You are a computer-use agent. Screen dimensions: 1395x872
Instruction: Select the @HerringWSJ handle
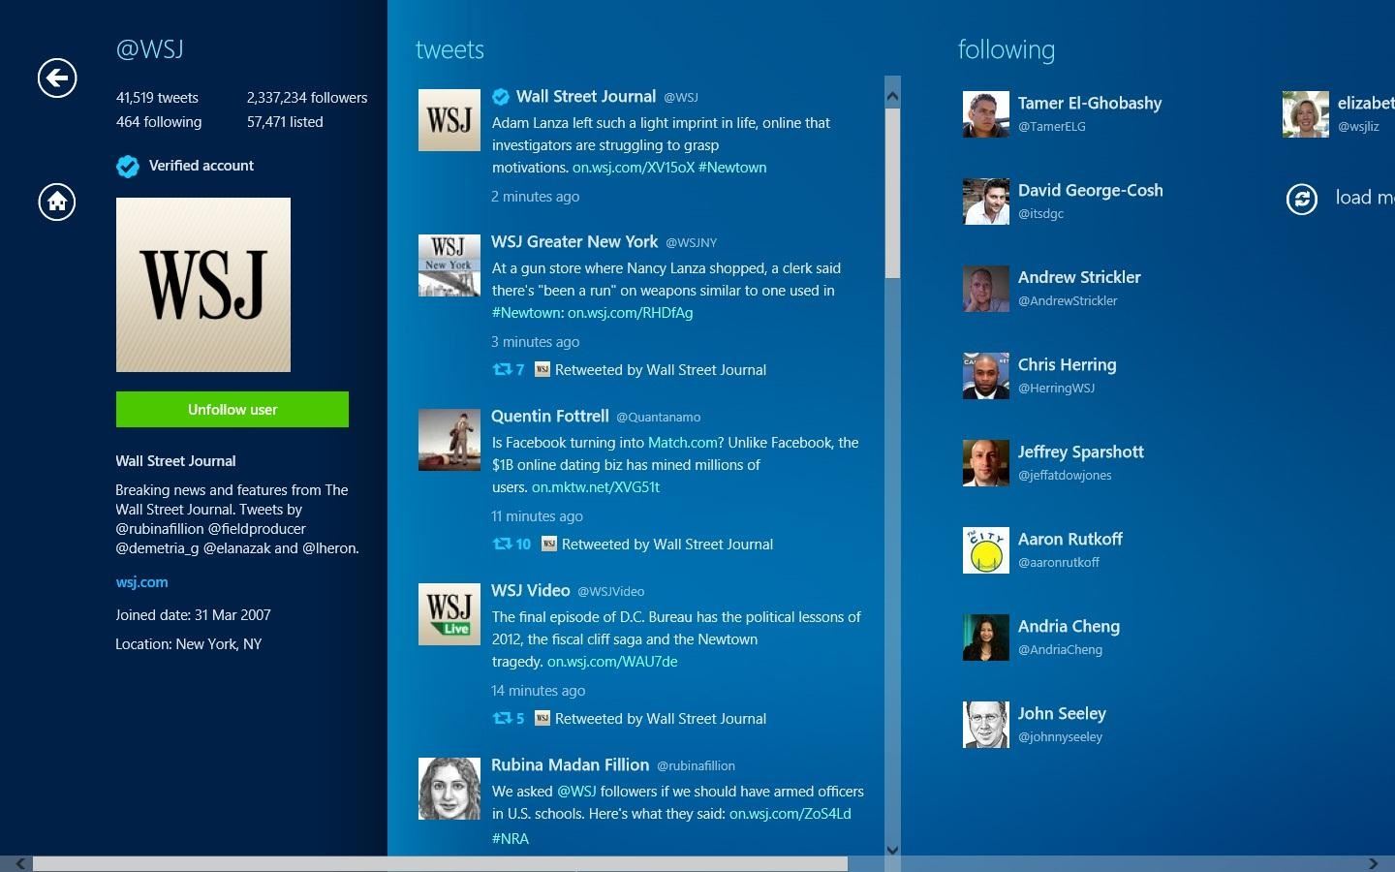tap(1056, 389)
